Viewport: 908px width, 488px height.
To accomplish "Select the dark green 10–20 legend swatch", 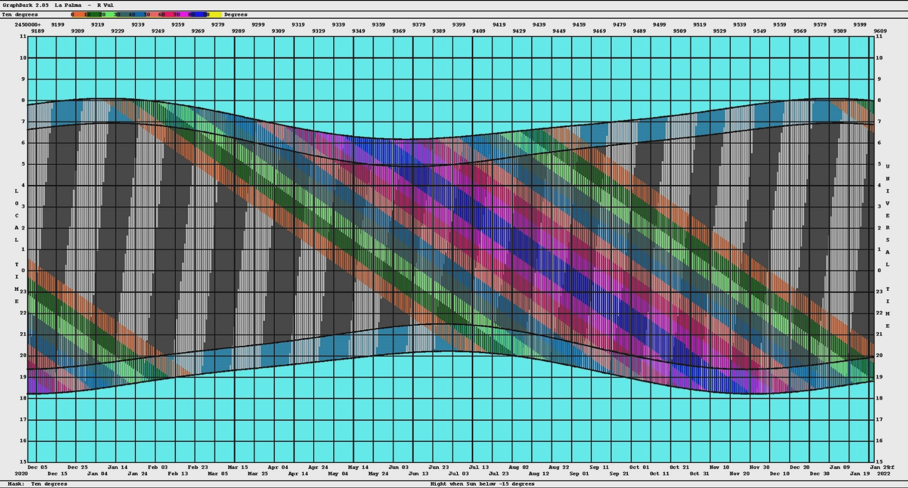I will [93, 15].
